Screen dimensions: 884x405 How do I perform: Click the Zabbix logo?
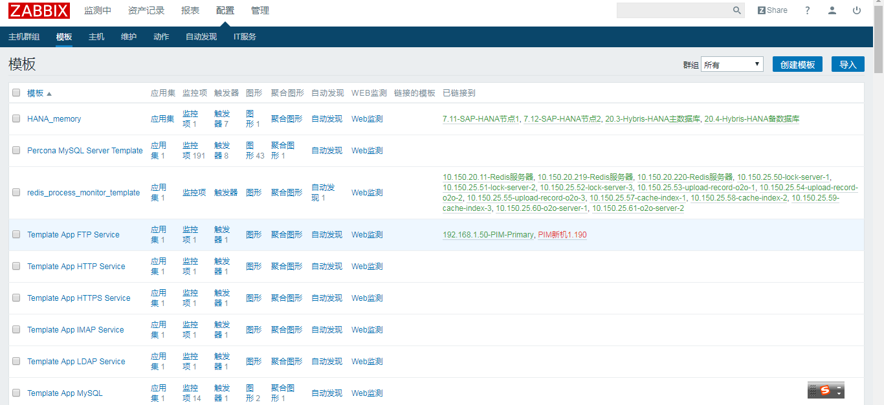[39, 10]
